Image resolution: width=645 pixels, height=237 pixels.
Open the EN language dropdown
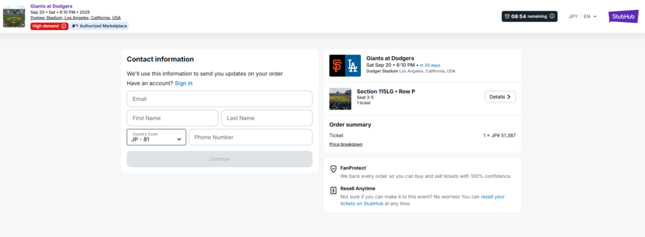click(x=590, y=16)
